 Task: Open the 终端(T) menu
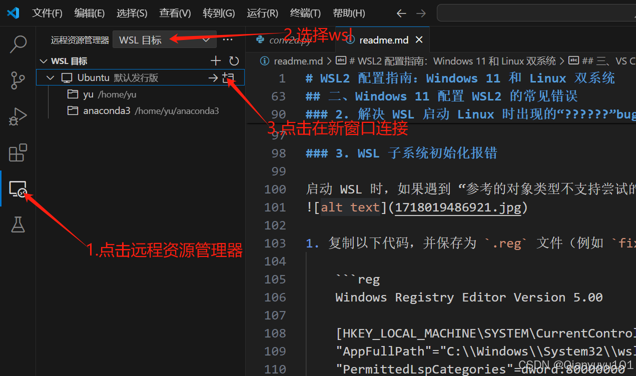305,12
